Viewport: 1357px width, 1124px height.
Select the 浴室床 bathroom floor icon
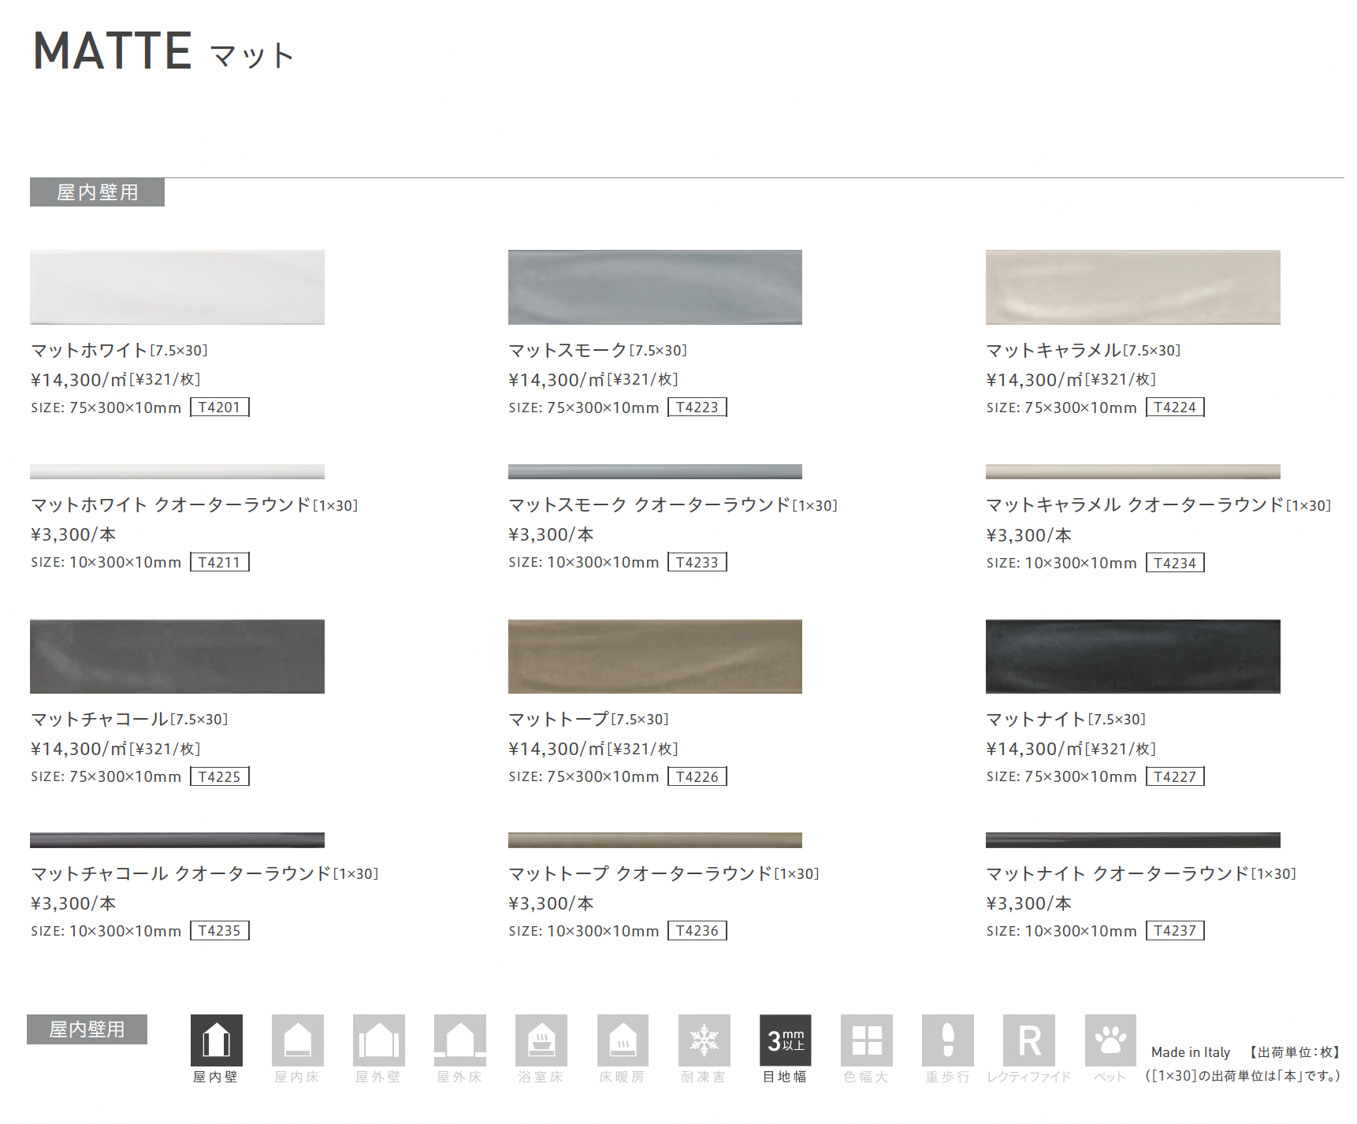(x=541, y=1040)
